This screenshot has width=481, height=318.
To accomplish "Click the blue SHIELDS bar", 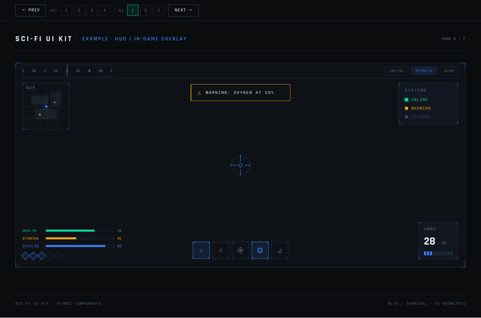I will (x=80, y=246).
